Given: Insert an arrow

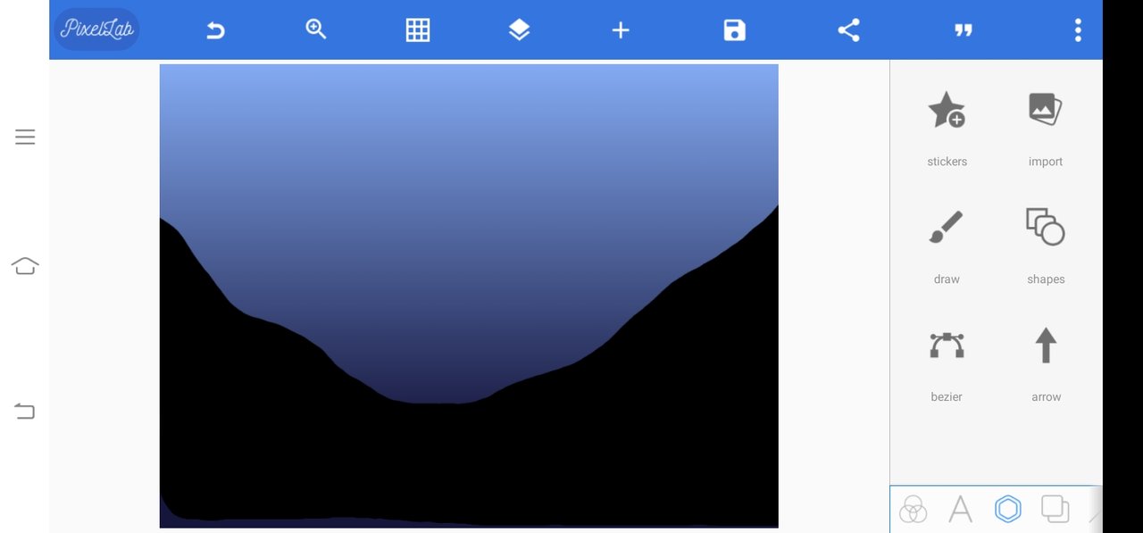Looking at the screenshot, I should point(1046,345).
